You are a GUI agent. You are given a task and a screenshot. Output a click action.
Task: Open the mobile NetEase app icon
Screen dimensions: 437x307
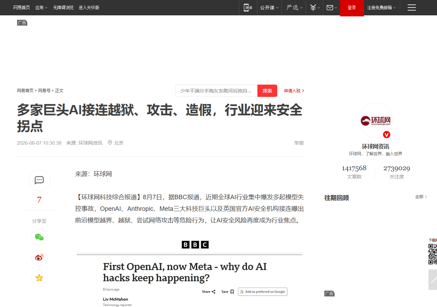[x=248, y=8]
